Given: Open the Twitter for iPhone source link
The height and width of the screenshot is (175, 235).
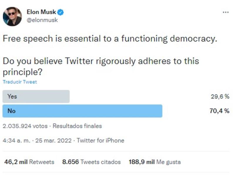Looking at the screenshot, I should point(100,141).
